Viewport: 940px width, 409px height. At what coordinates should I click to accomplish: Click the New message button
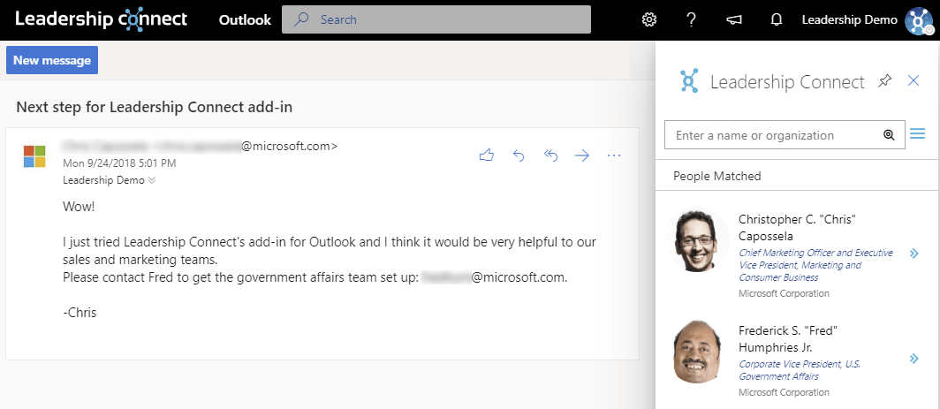(x=52, y=61)
